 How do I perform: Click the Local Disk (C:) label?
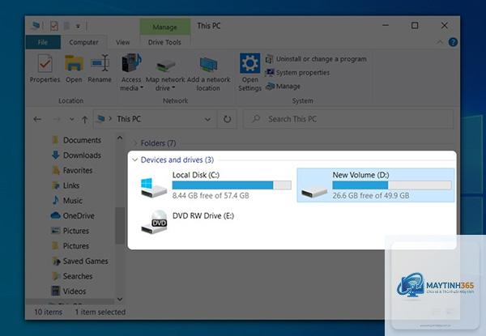(x=196, y=175)
